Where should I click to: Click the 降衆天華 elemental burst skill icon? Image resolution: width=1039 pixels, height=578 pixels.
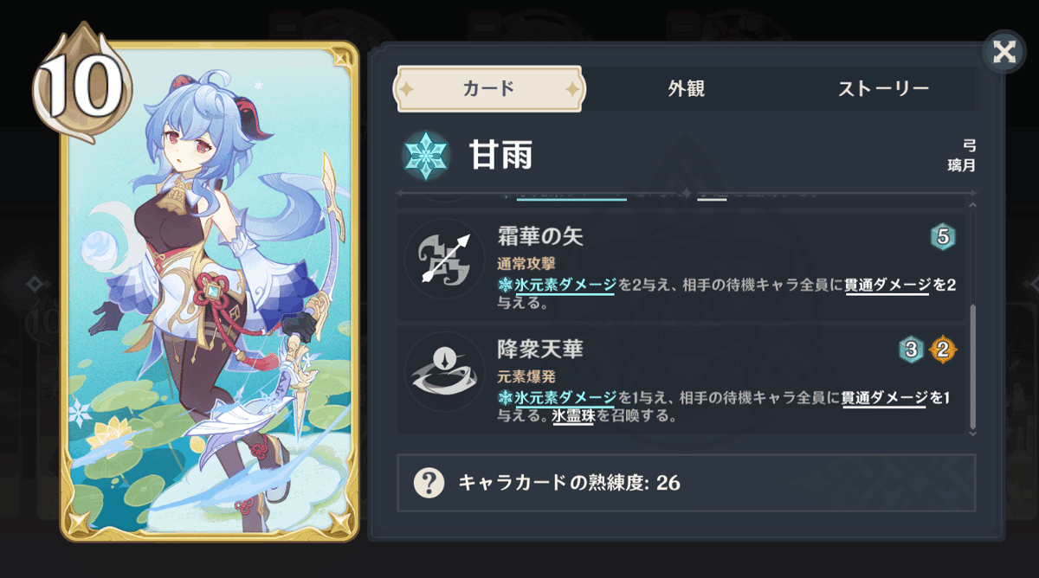(x=445, y=373)
